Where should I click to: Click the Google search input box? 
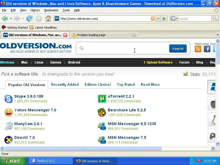[x=195, y=18]
